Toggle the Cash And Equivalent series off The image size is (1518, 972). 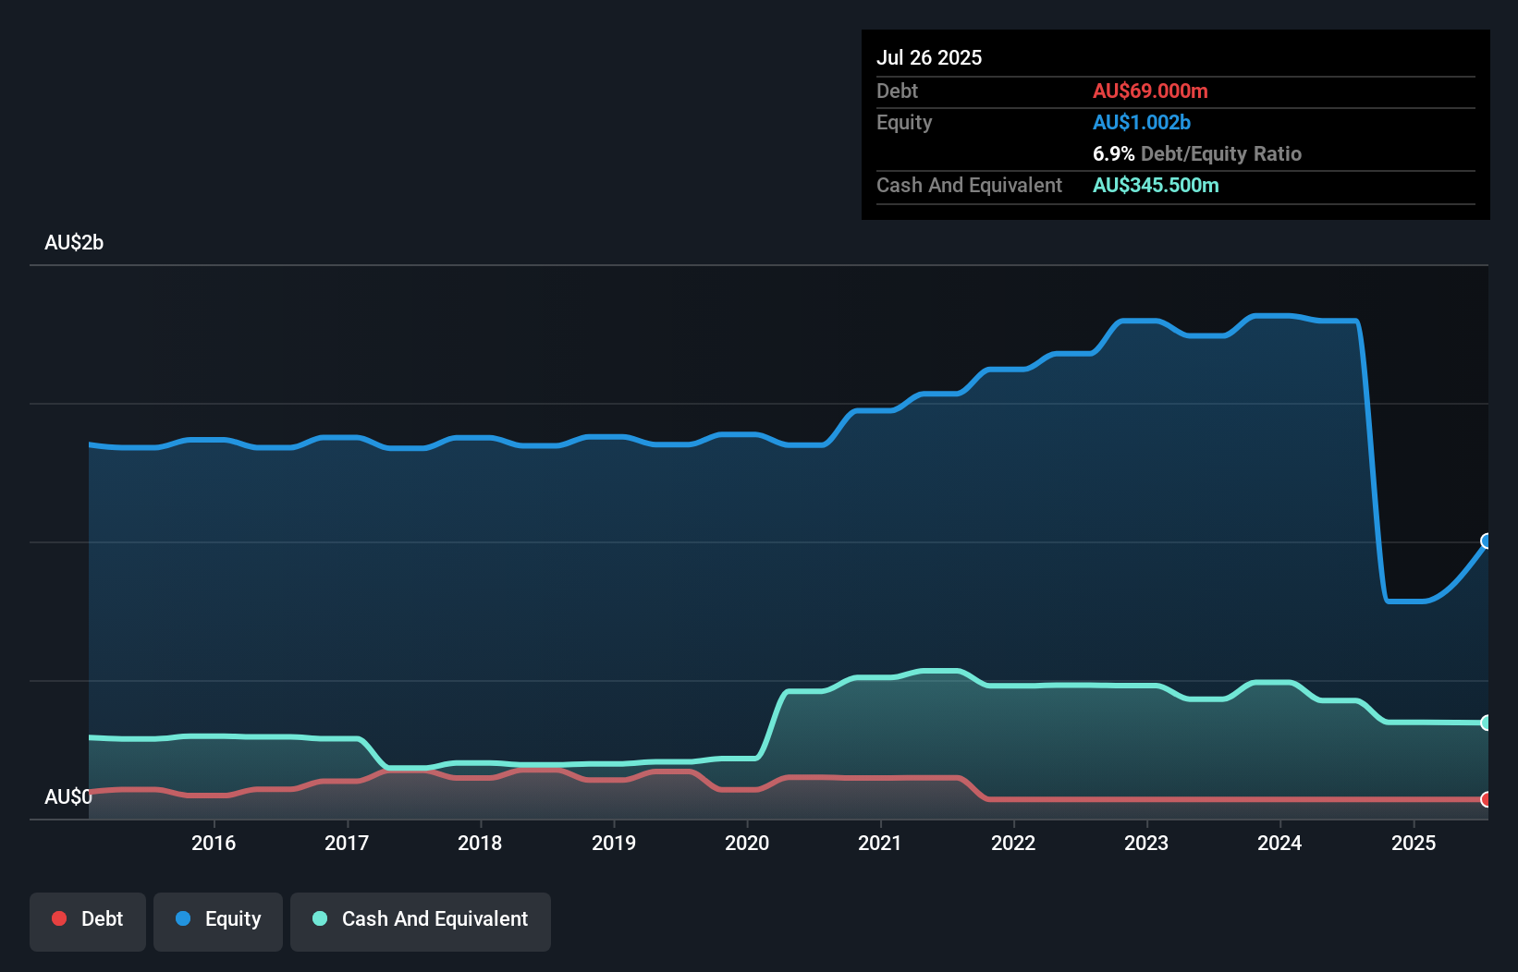coord(421,919)
